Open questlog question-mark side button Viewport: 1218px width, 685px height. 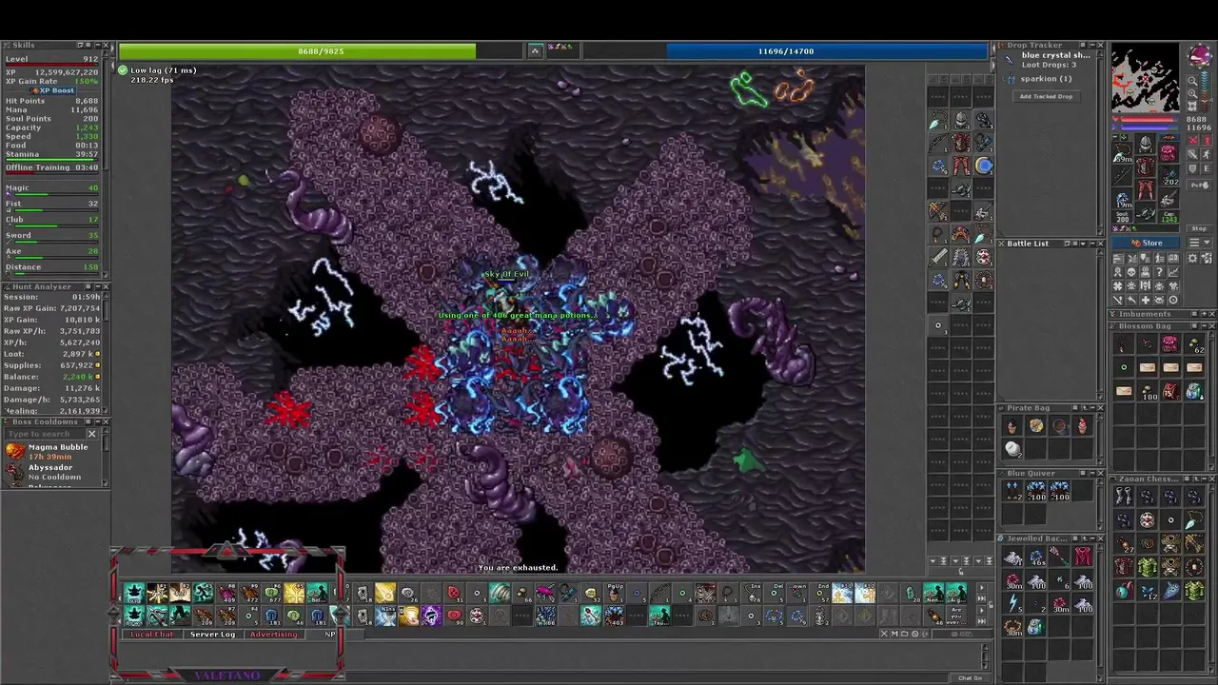[1160, 271]
